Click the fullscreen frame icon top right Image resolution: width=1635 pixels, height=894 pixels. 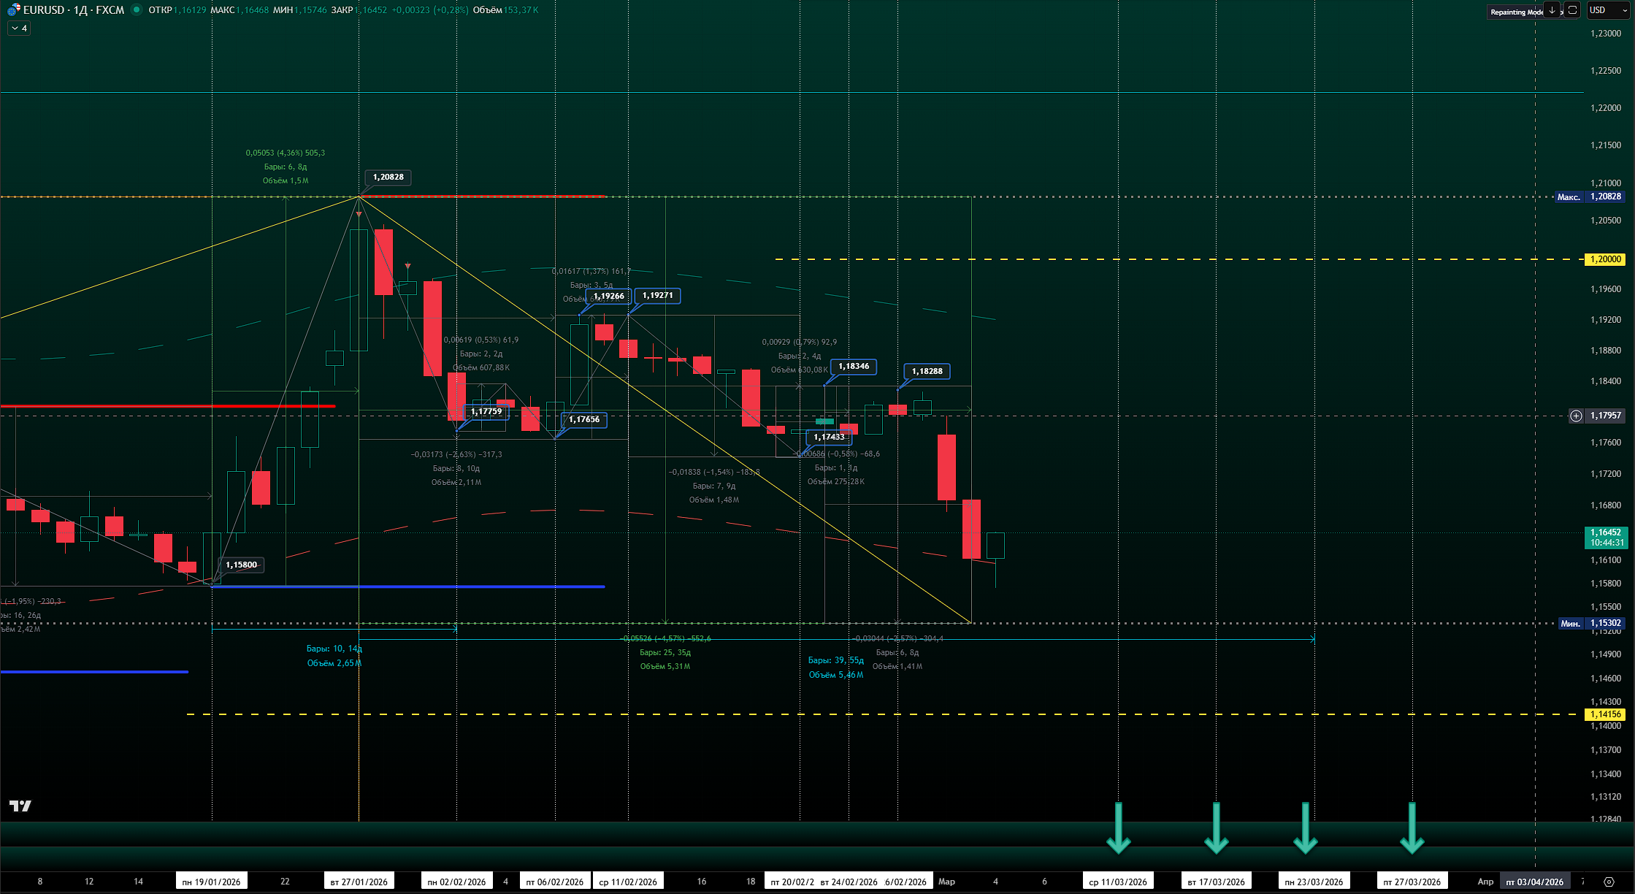point(1572,10)
